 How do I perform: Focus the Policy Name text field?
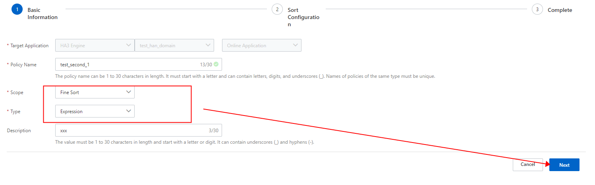coord(127,64)
